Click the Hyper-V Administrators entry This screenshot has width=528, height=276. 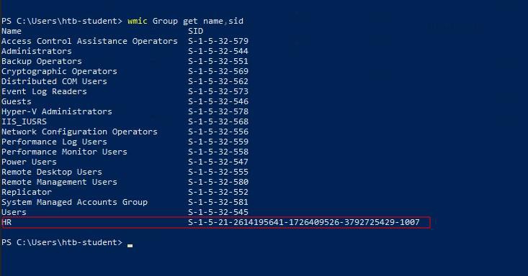pos(57,111)
